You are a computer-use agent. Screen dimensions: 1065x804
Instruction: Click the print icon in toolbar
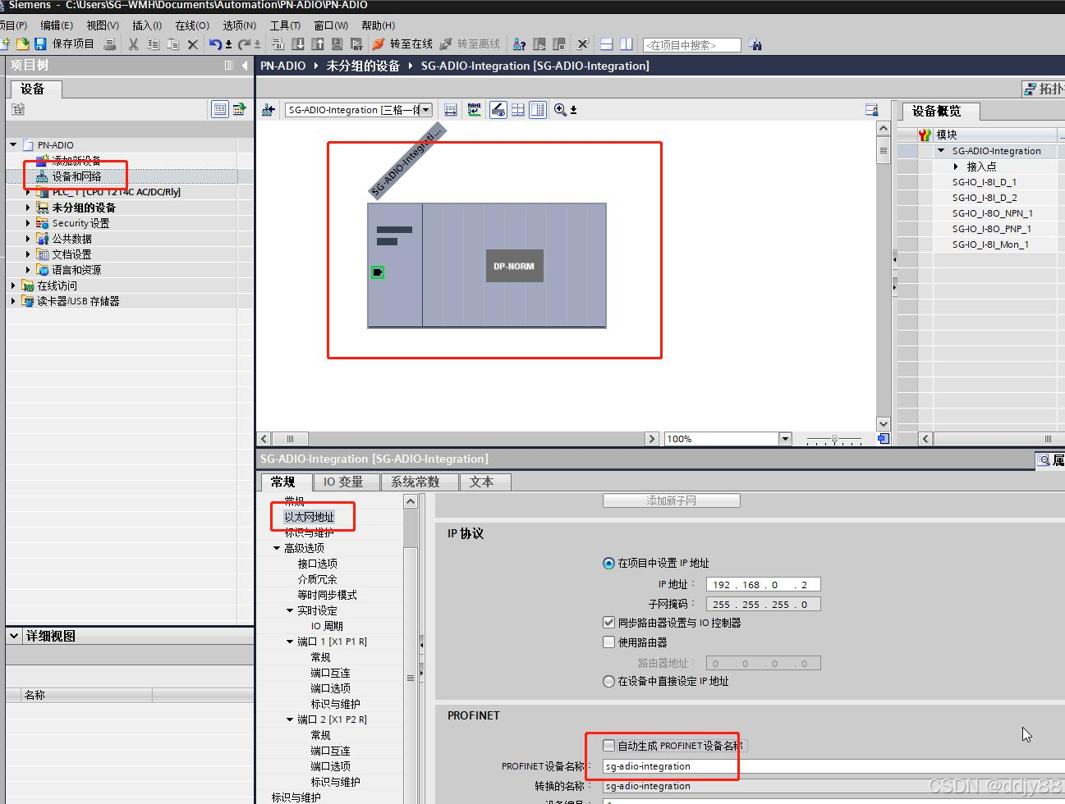(110, 43)
